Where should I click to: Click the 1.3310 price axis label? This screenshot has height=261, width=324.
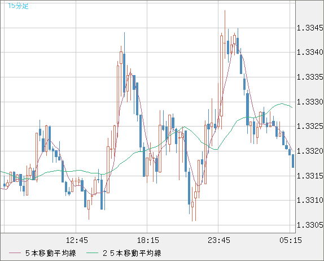tap(310, 200)
